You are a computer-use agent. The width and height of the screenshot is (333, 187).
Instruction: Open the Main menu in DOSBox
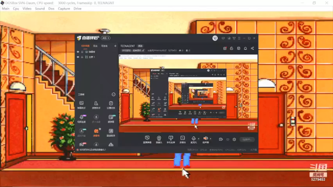pos(5,9)
